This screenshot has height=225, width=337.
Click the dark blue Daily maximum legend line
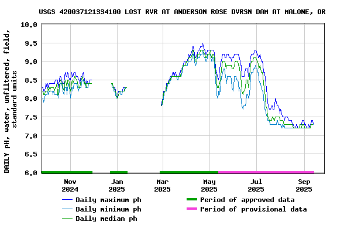[x=67, y=200]
